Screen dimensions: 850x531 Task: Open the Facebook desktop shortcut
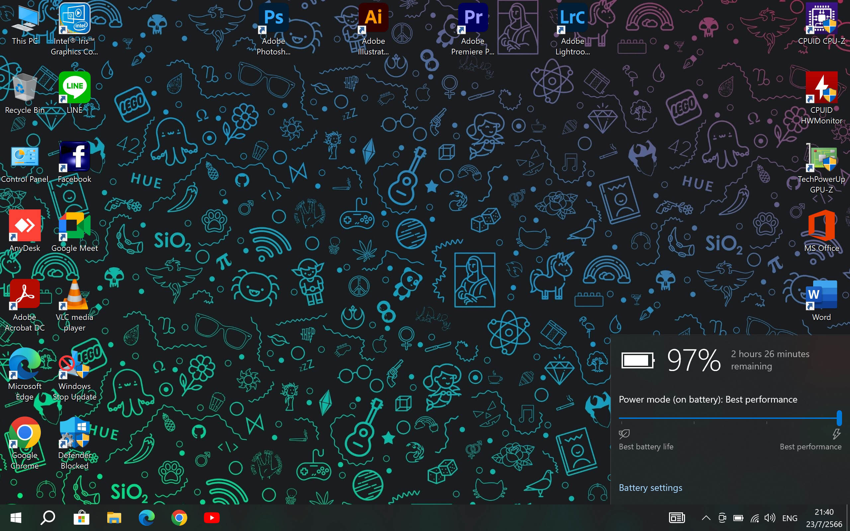74,162
